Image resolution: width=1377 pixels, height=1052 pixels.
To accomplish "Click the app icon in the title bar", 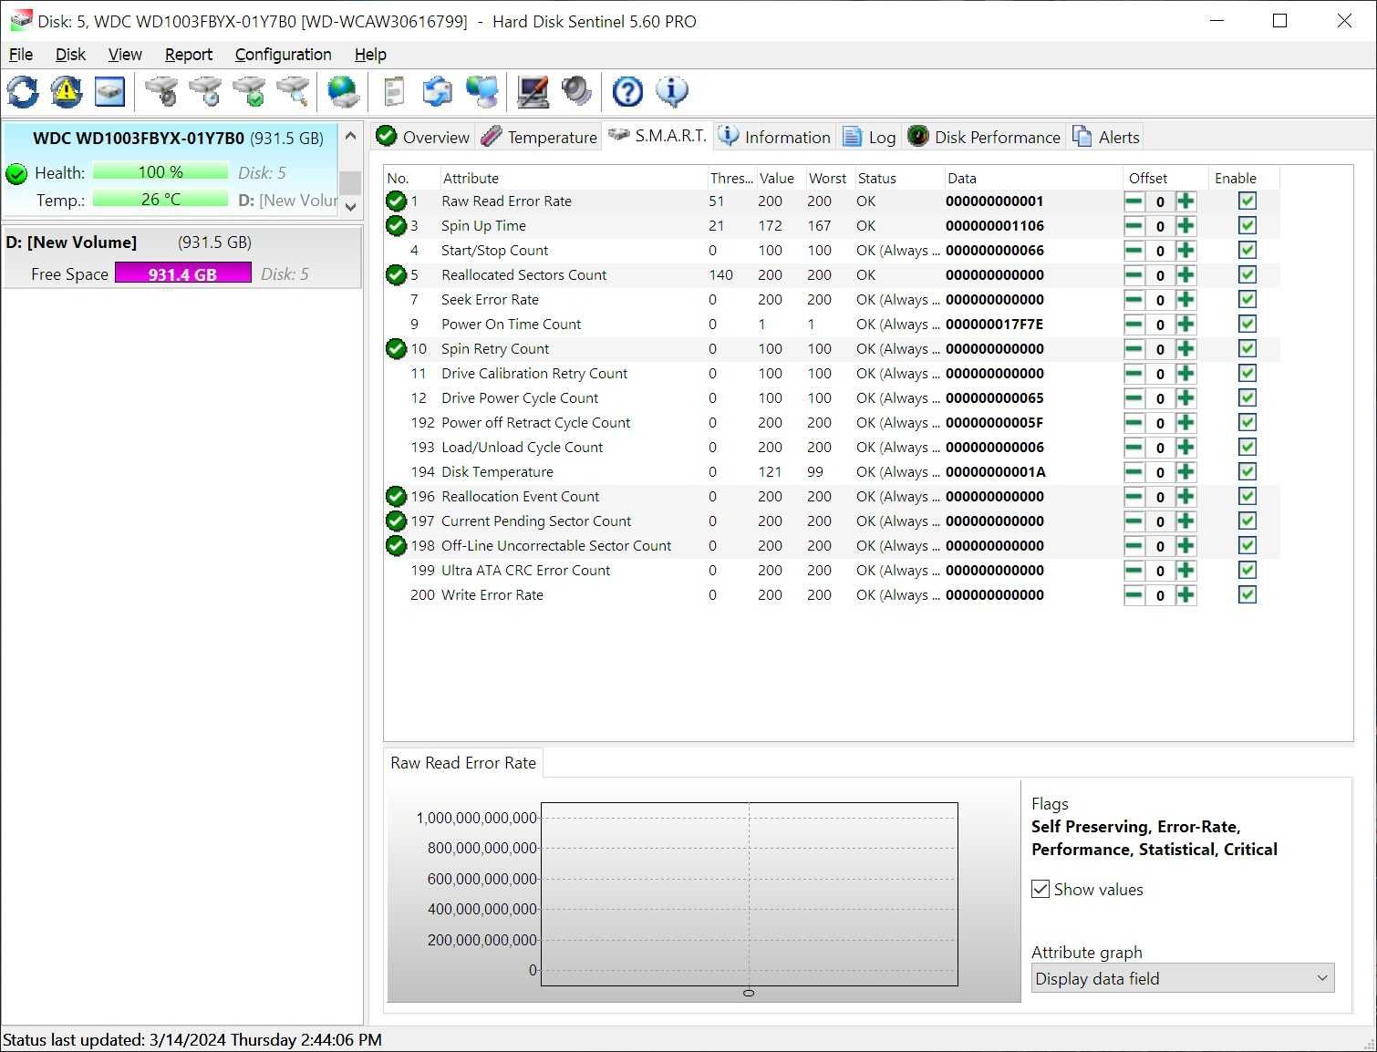I will 20,20.
